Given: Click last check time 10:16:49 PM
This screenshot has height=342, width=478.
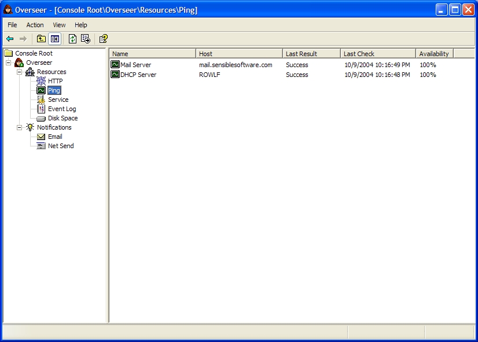Looking at the screenshot, I should (377, 65).
